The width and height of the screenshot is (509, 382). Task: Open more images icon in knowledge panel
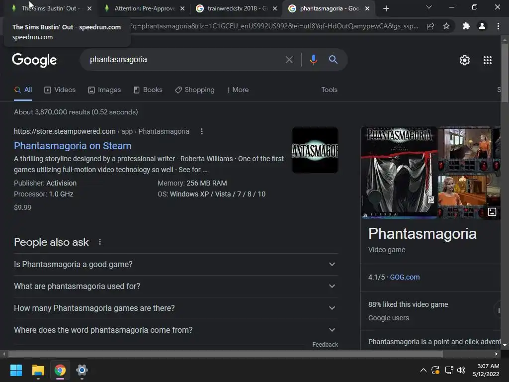click(492, 212)
